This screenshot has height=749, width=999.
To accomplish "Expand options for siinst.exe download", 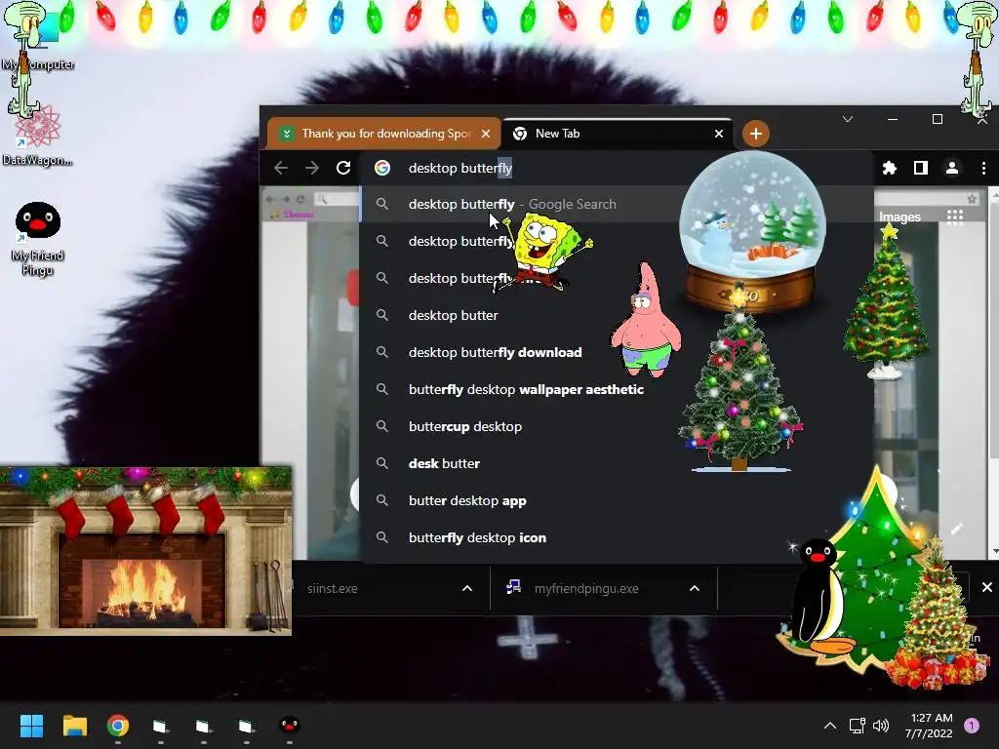I will (467, 588).
